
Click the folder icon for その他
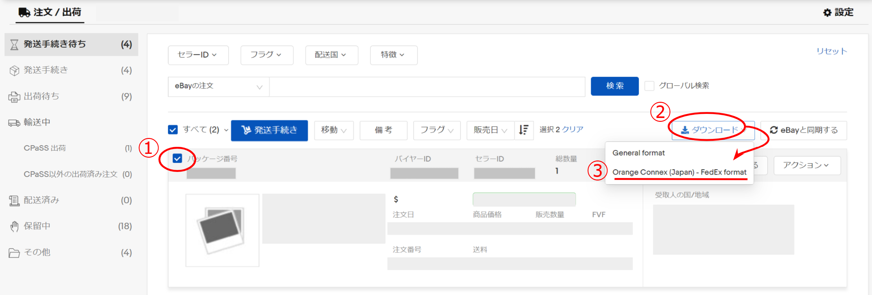click(14, 252)
